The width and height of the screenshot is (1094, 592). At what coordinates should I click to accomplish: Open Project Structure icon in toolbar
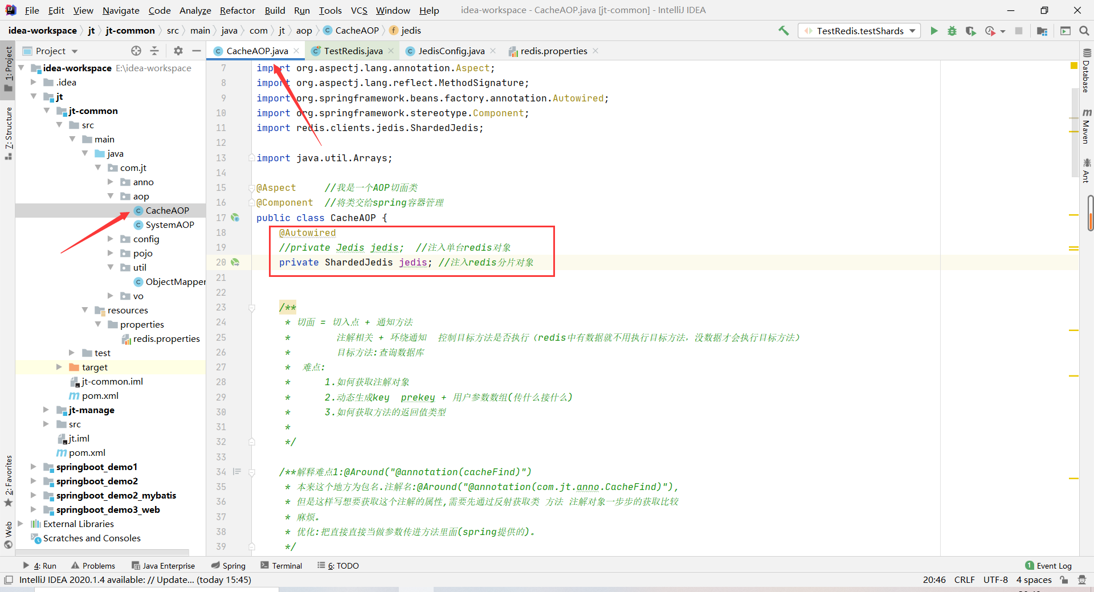(1042, 31)
